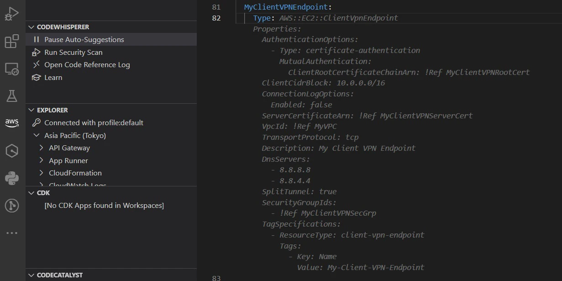The height and width of the screenshot is (281, 562).
Task: Expand the CloudFormation node
Action: [42, 173]
